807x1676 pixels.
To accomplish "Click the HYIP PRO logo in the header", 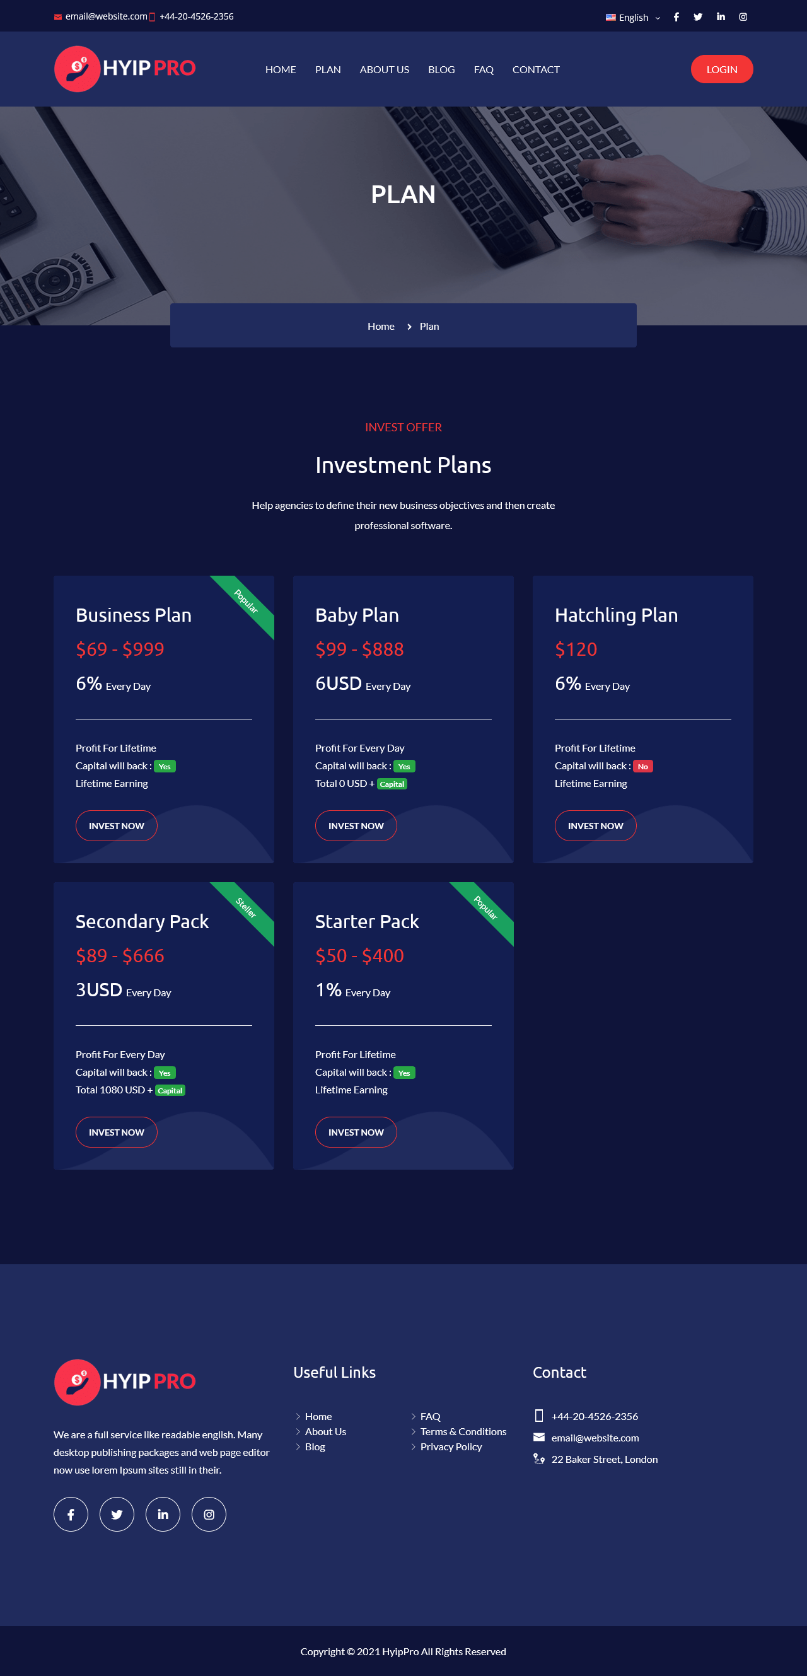I will click(x=124, y=68).
